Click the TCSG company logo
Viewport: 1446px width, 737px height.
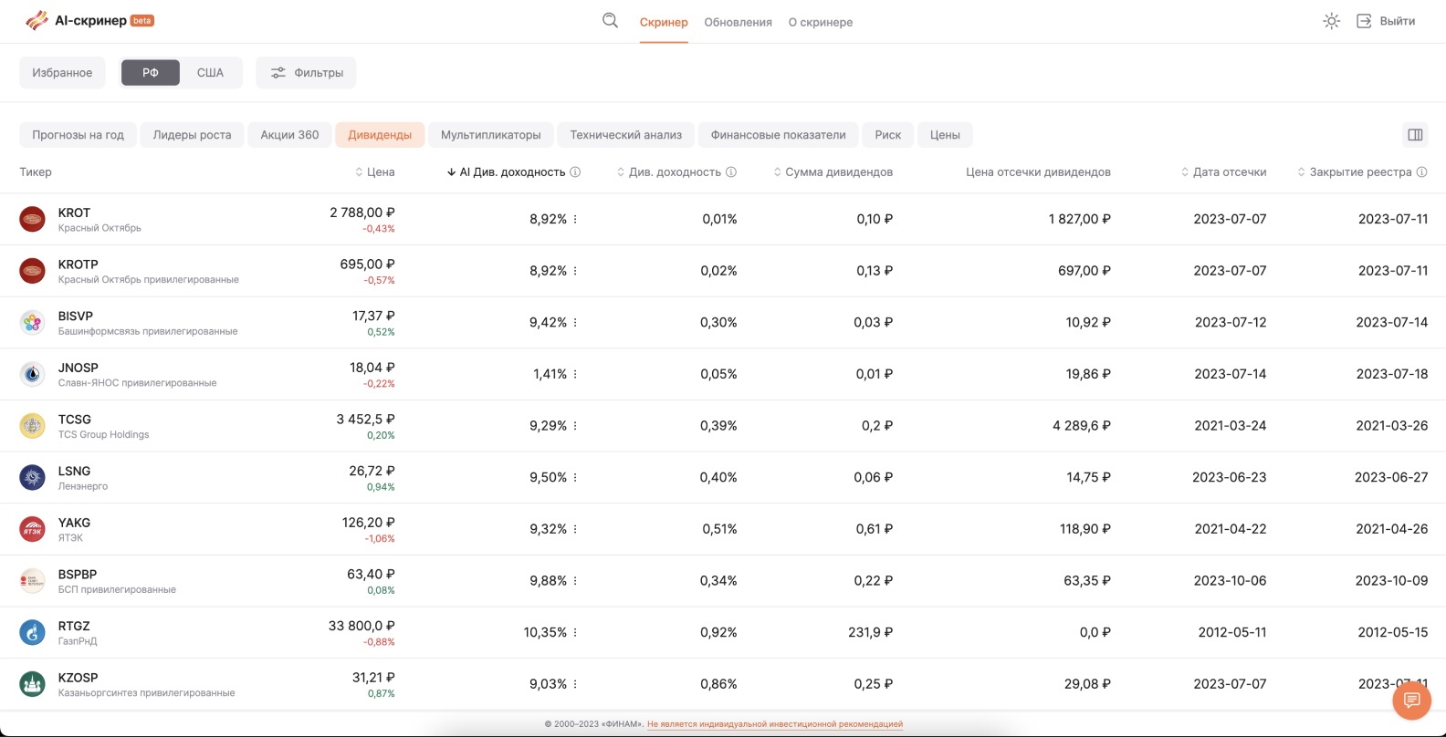[33, 426]
